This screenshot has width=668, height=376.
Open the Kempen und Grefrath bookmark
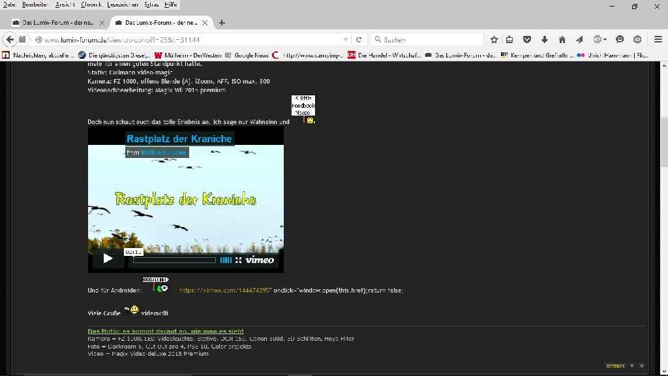point(537,55)
